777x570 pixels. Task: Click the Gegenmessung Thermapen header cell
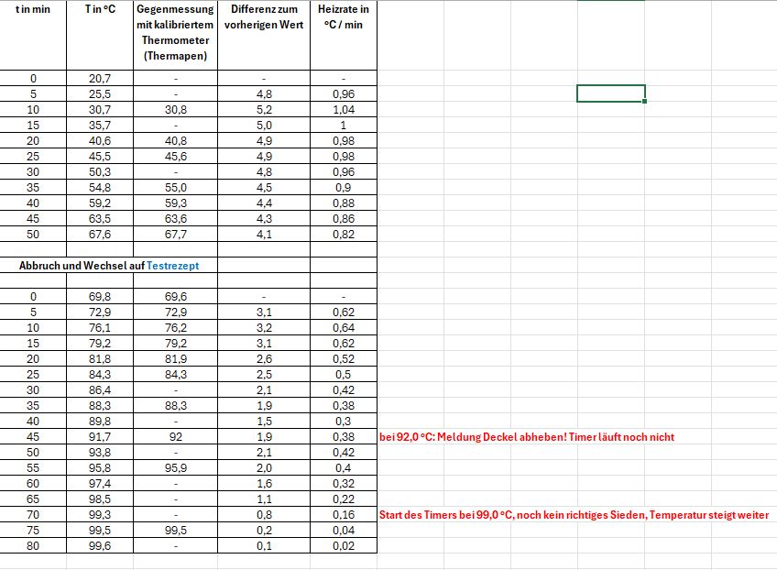[175, 33]
